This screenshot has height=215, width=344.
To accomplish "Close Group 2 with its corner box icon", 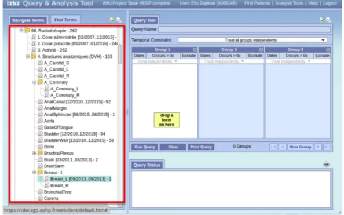I will tap(261, 50).
